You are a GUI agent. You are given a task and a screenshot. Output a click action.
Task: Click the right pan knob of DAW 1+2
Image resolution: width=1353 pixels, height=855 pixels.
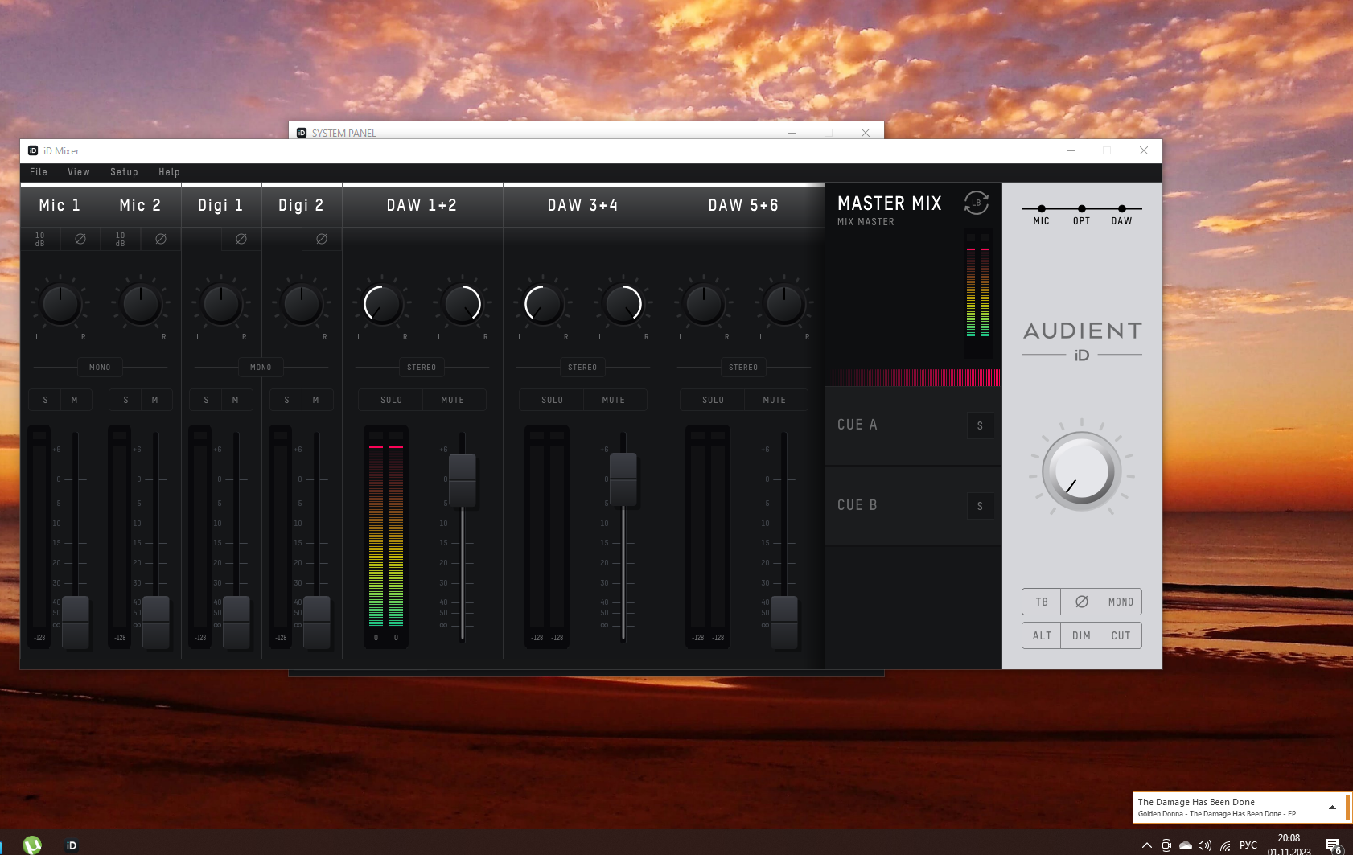[x=463, y=304]
